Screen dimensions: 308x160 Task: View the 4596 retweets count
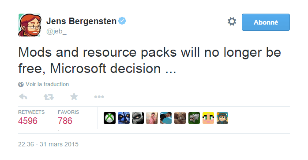point(28,121)
